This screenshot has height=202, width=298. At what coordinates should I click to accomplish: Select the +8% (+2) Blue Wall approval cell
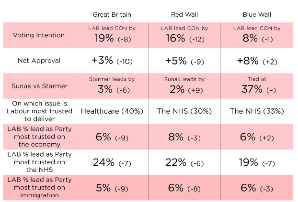click(256, 61)
